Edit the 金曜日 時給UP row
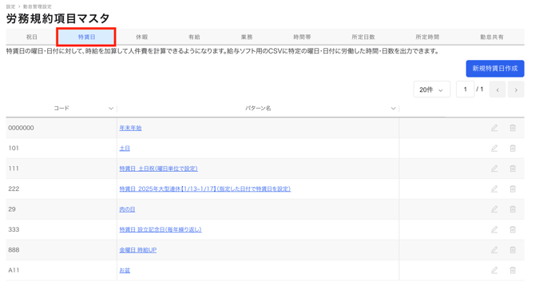Screen dimensions: 535x294 494,250
